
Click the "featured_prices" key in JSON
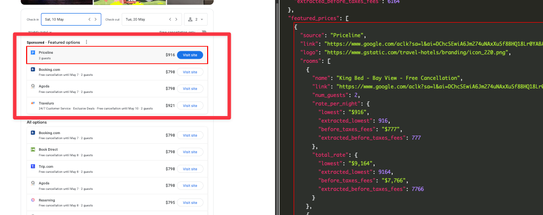[313, 18]
